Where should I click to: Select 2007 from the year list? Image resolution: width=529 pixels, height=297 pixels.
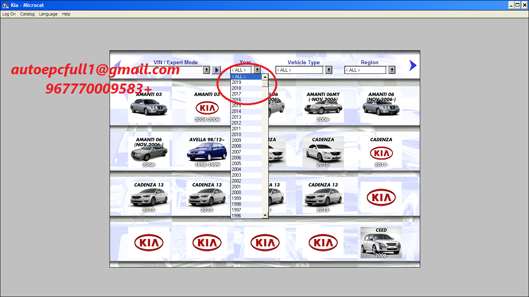(246, 152)
